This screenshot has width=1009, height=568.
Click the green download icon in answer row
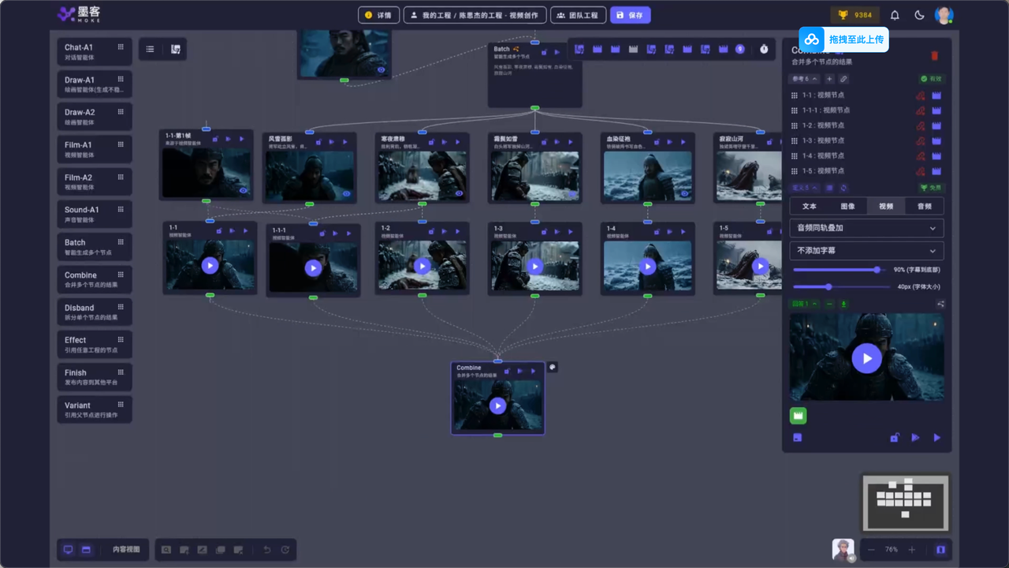pos(844,304)
